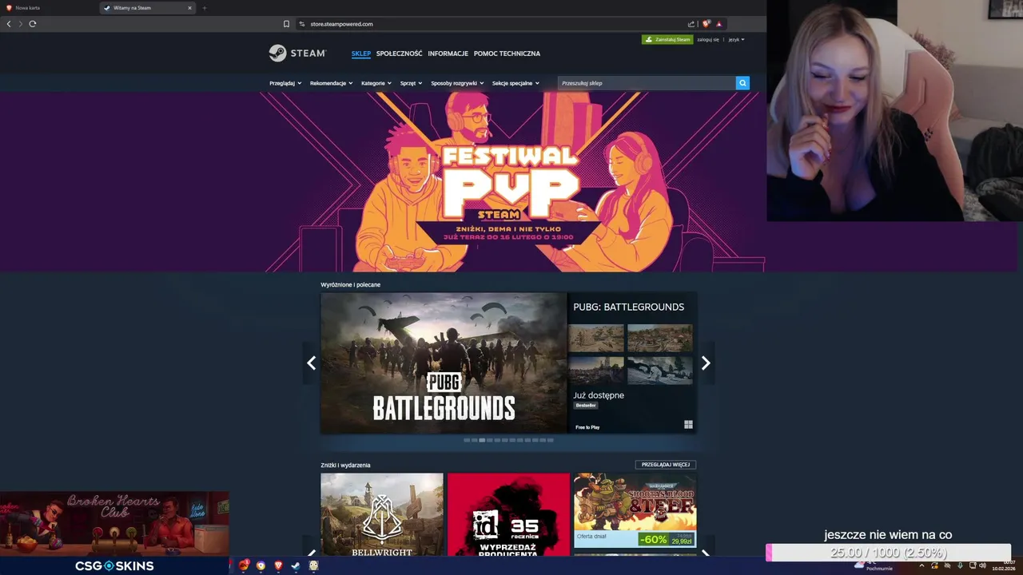Click the browser forward arrow
Image resolution: width=1023 pixels, height=575 pixels.
tap(21, 24)
